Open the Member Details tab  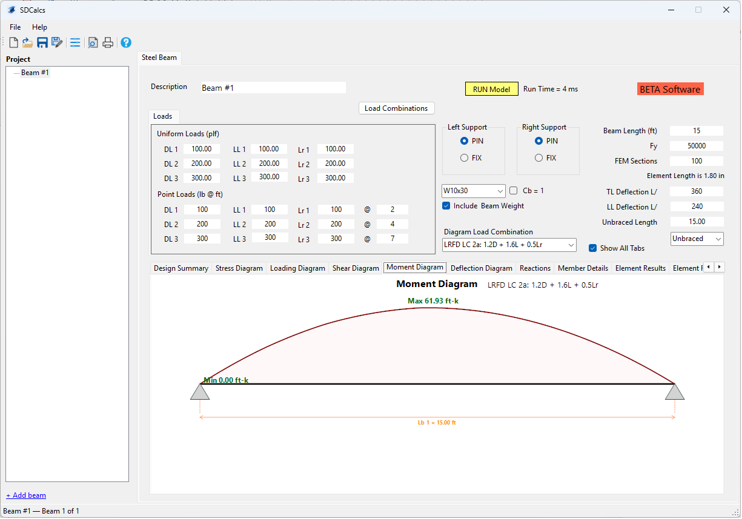583,268
